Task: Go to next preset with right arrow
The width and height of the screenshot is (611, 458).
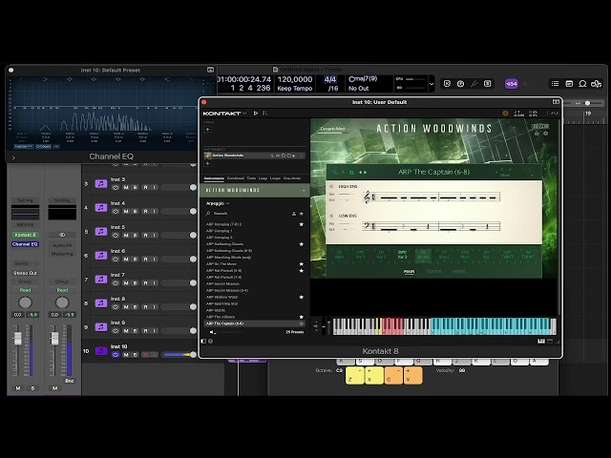Action: pyautogui.click(x=365, y=172)
